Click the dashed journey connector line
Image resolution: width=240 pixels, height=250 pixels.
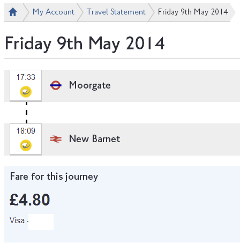[27, 113]
